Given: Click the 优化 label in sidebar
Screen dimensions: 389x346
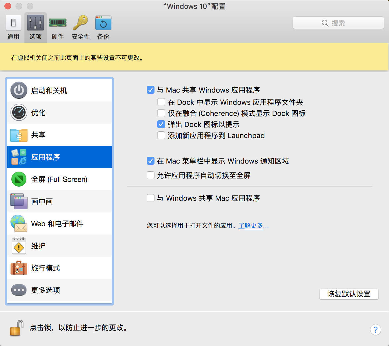Looking at the screenshot, I should [x=38, y=113].
